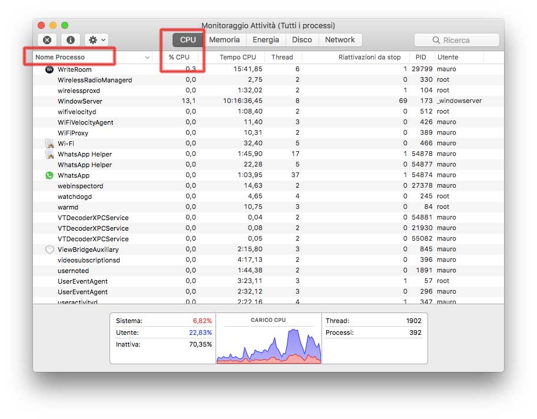Viewport: 537px width, 419px height.
Task: Select the WhatsApp process name
Action: (74, 175)
